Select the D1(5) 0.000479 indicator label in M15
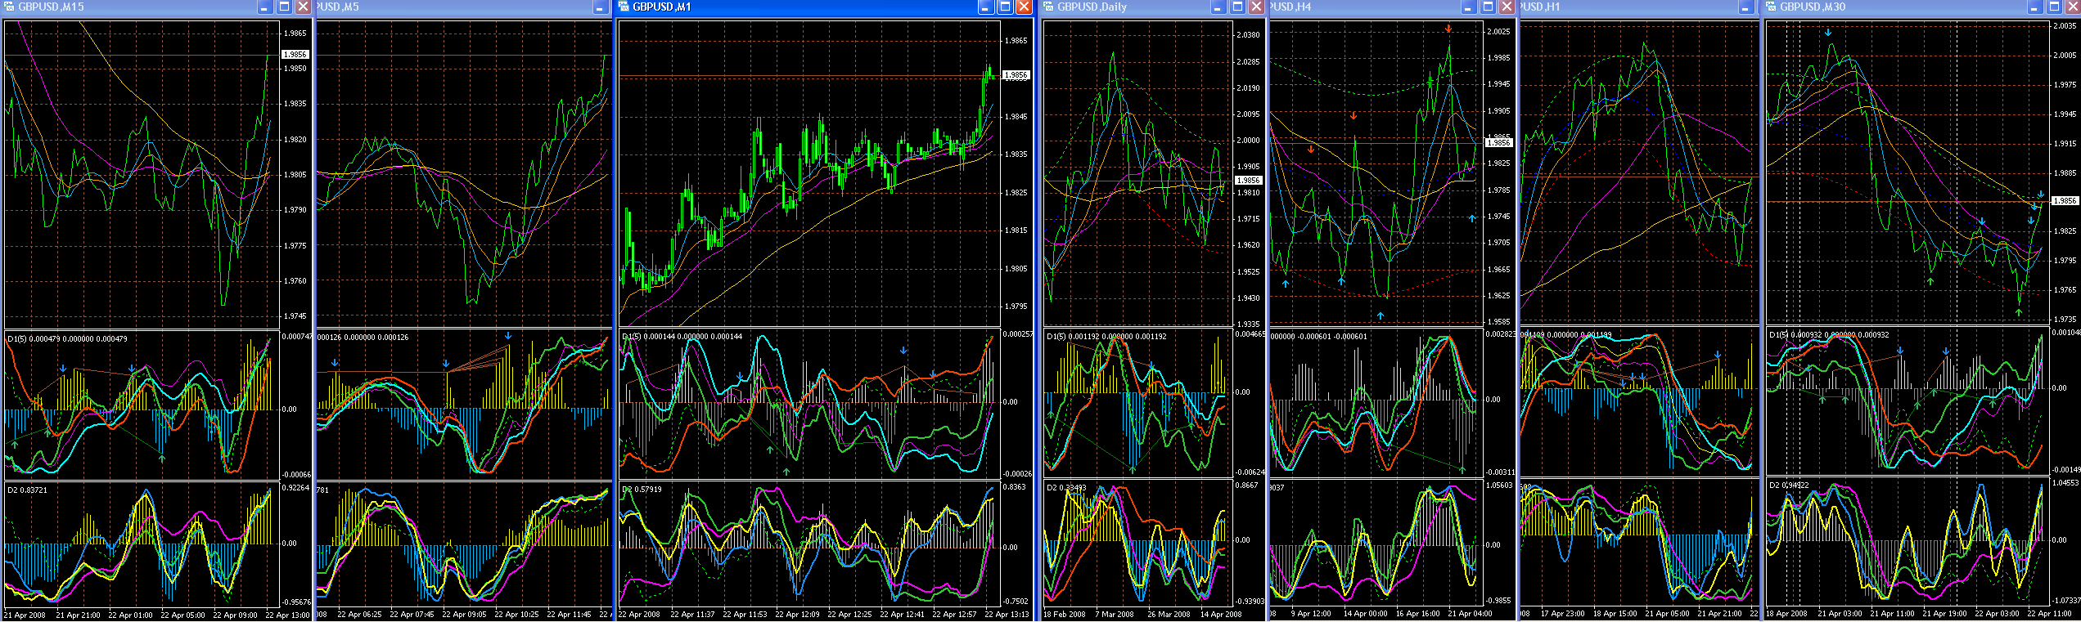Screen dimensions: 2081x622 point(67,338)
